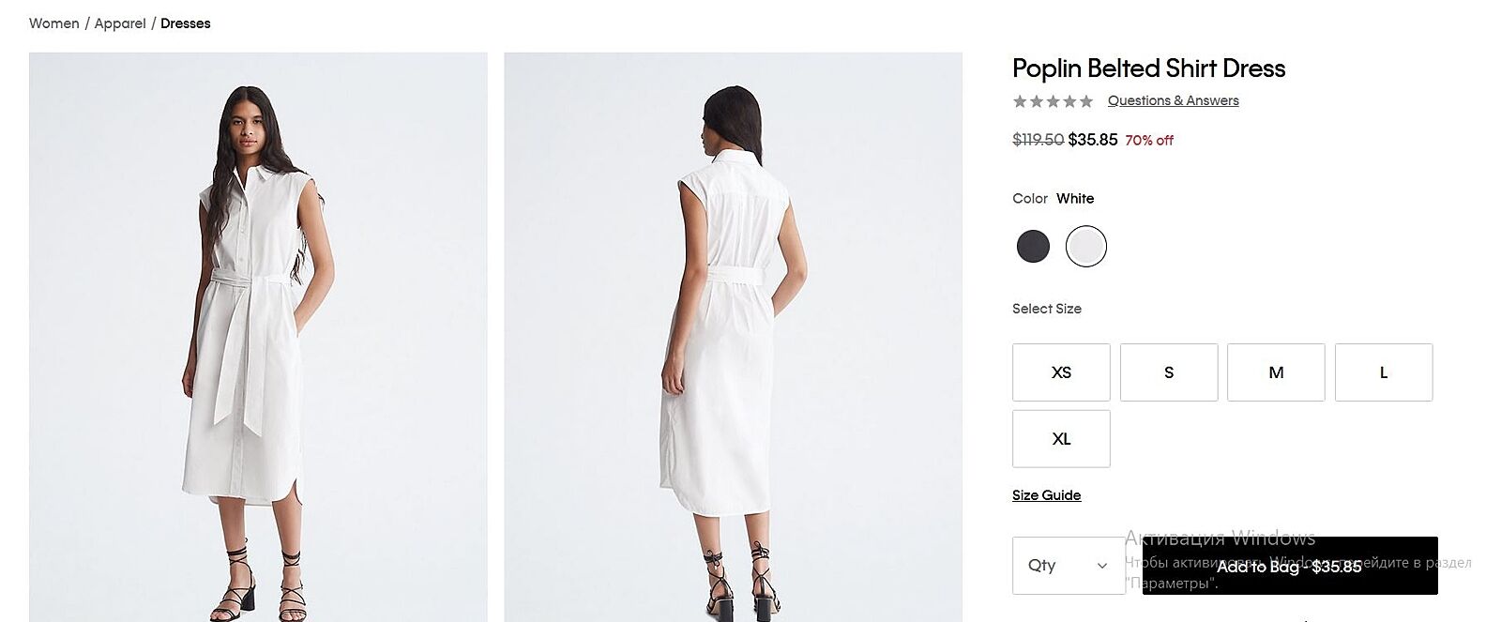Pick size L option

(1384, 372)
